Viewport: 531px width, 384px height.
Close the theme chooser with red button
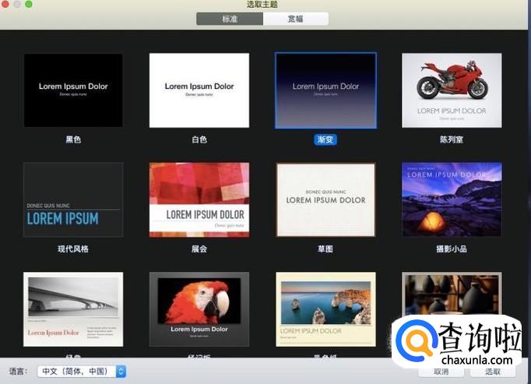tap(6, 5)
